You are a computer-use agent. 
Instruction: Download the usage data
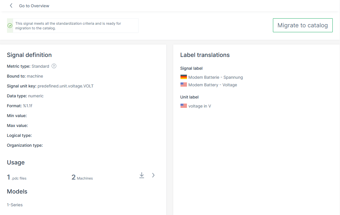tap(142, 175)
